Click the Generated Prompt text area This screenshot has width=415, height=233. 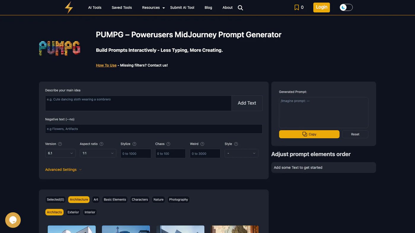pyautogui.click(x=324, y=113)
